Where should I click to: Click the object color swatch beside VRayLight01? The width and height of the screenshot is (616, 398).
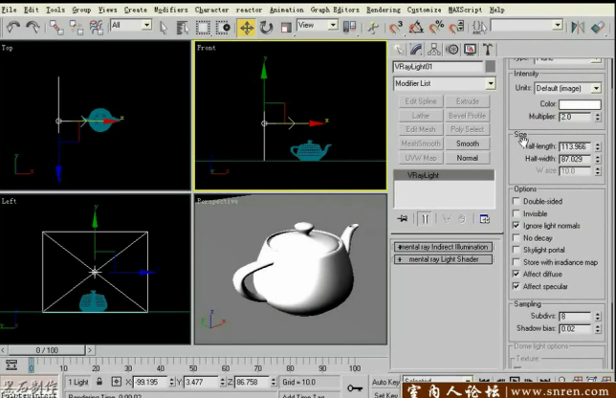pyautogui.click(x=490, y=66)
